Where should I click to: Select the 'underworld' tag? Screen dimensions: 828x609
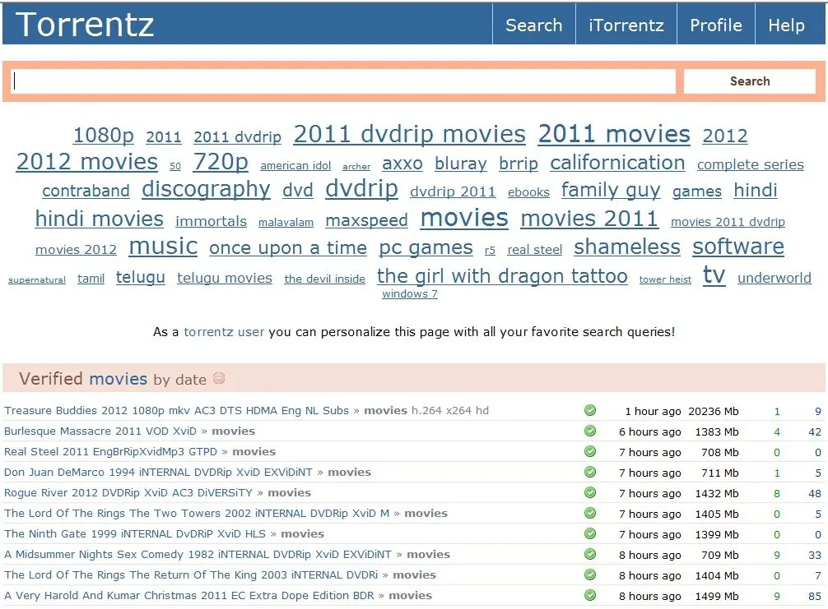click(775, 278)
